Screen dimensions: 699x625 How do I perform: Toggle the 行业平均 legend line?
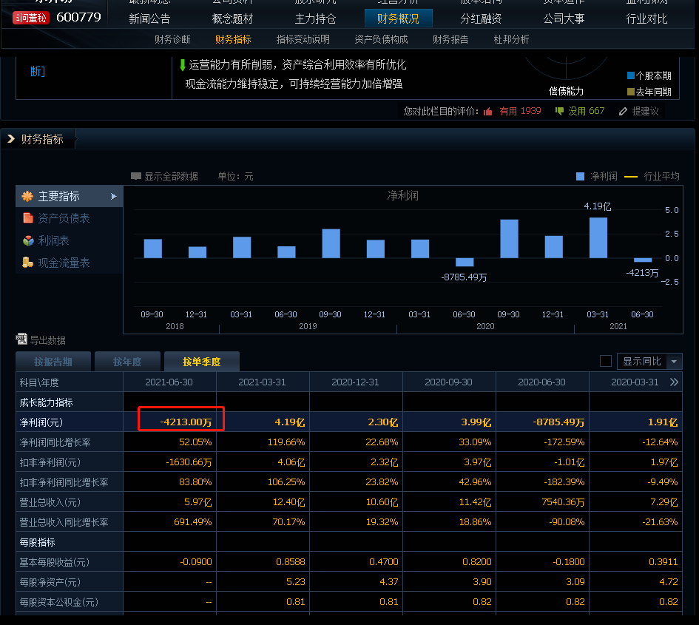pos(631,176)
